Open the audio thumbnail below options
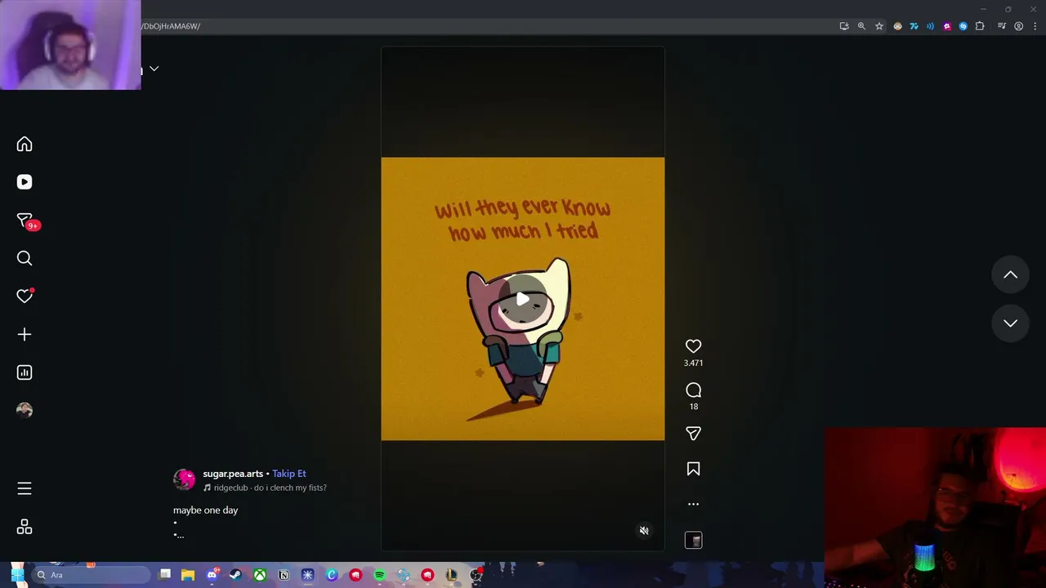This screenshot has height=588, width=1046. 693,540
